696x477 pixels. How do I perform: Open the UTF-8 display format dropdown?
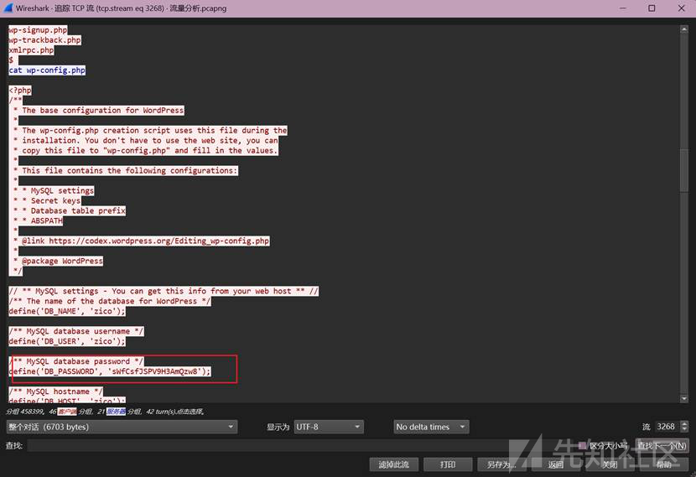(x=329, y=427)
